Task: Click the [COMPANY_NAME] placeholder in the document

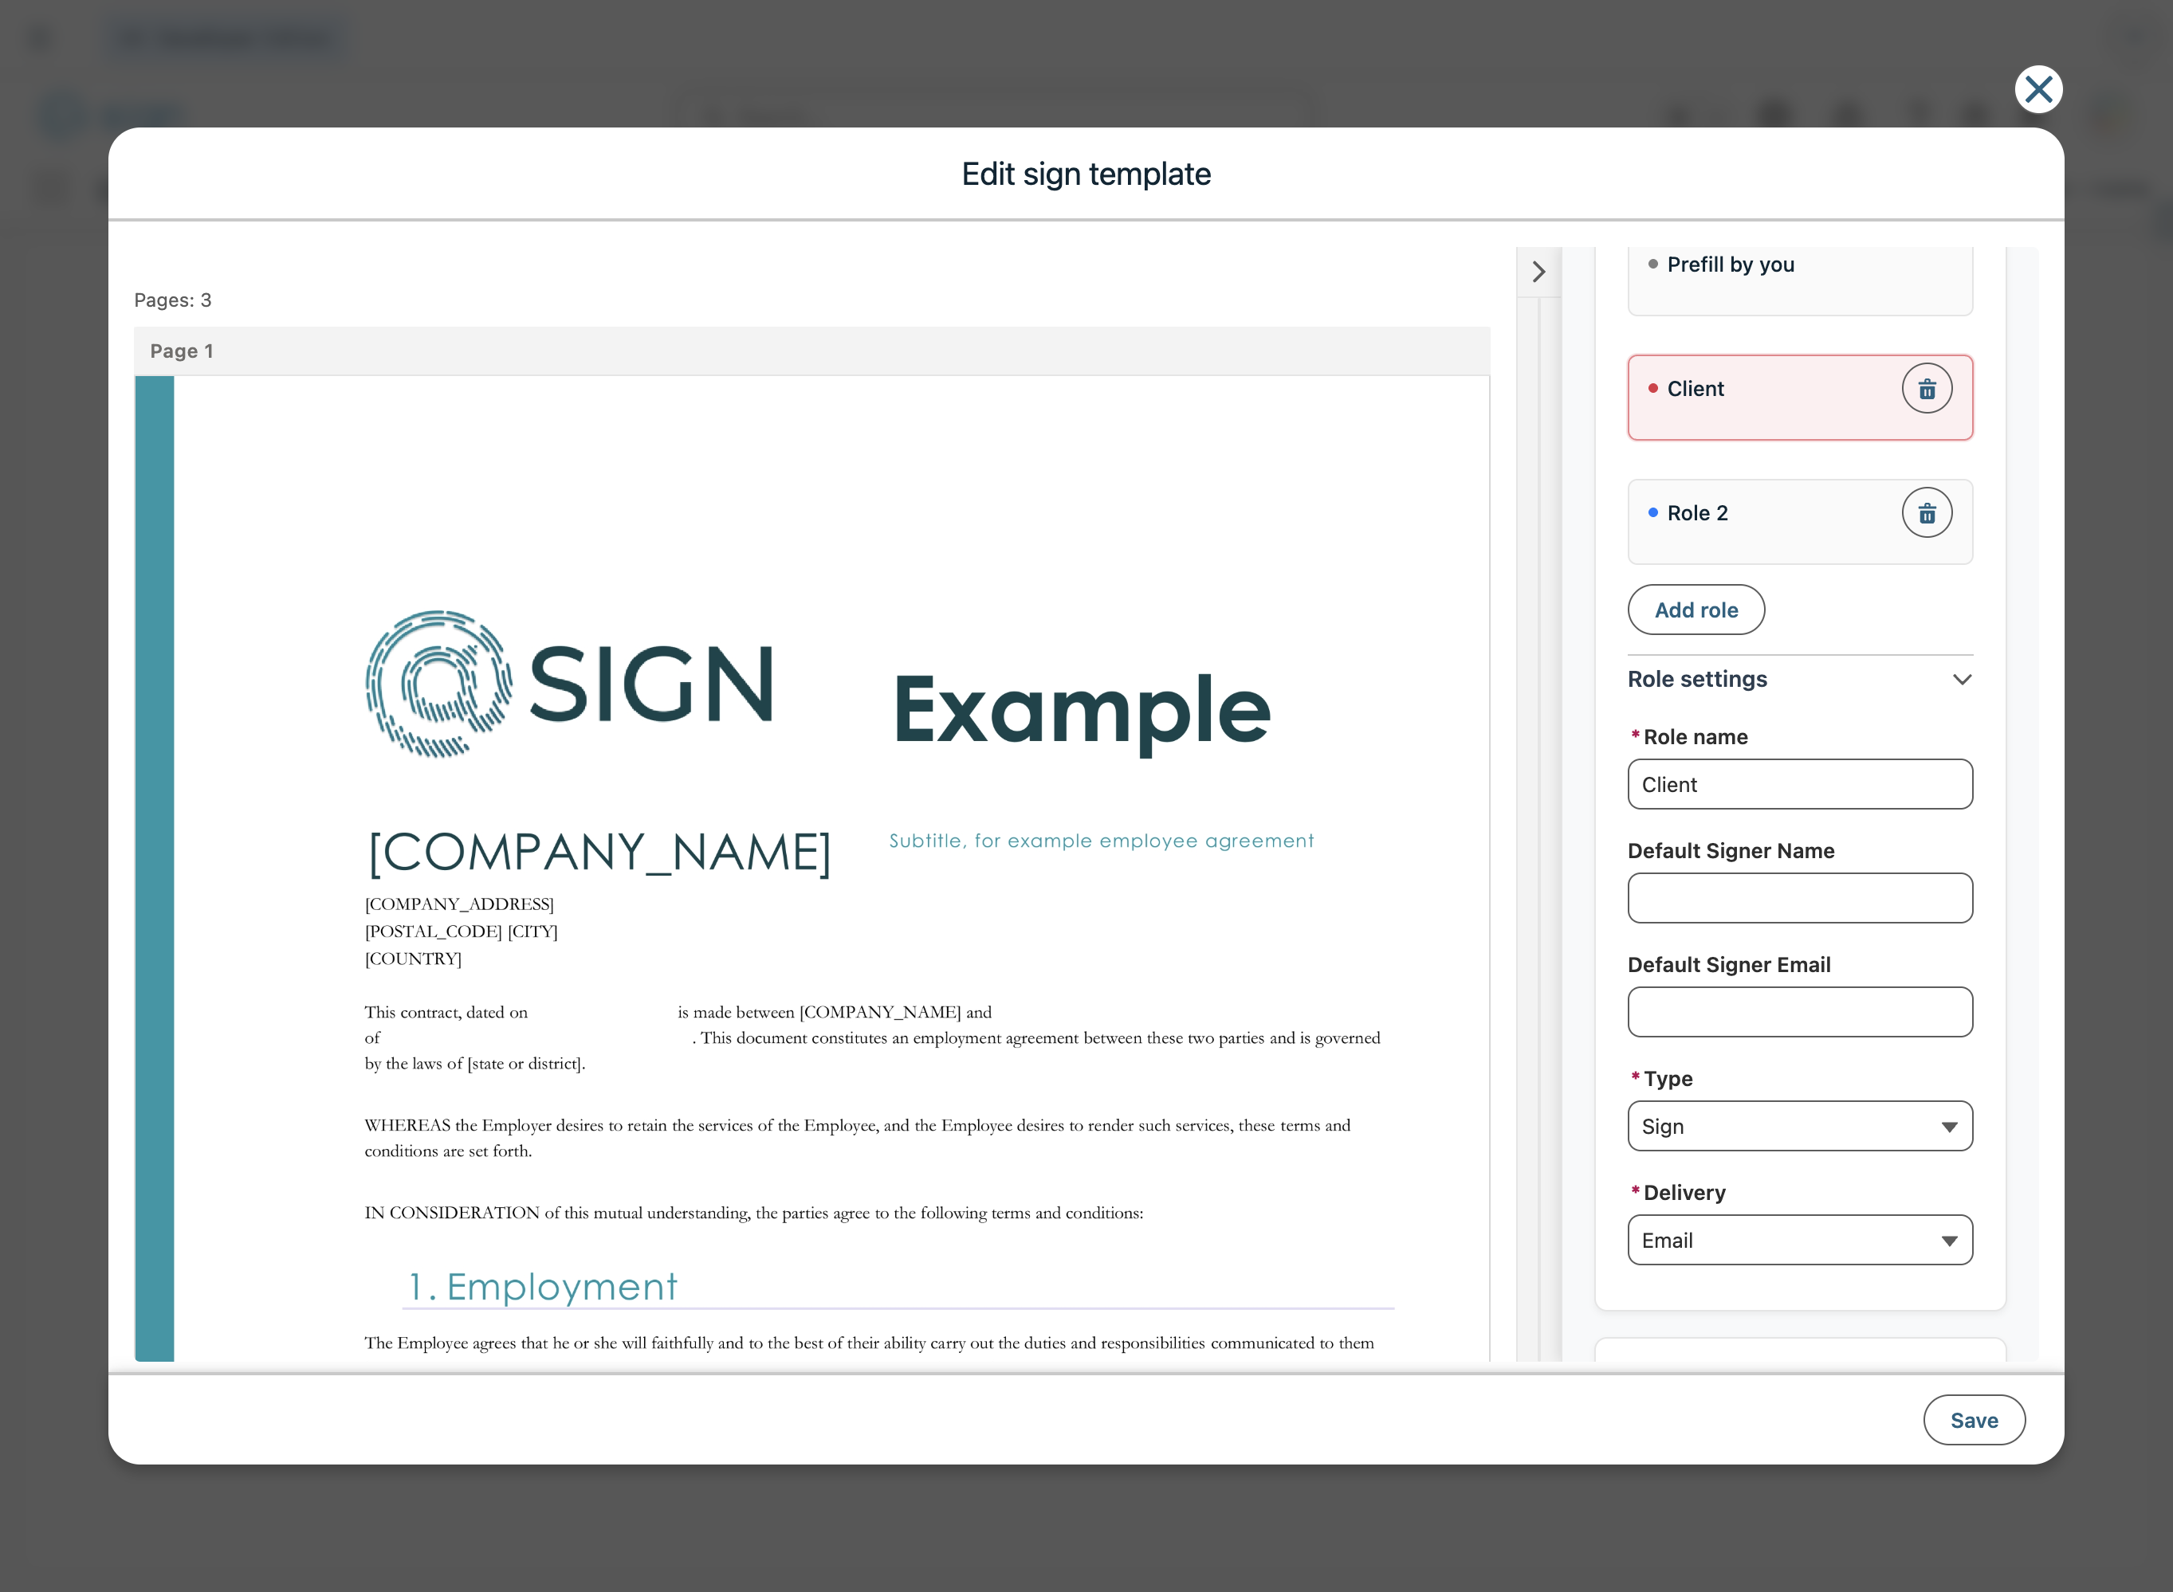Action: (x=599, y=852)
